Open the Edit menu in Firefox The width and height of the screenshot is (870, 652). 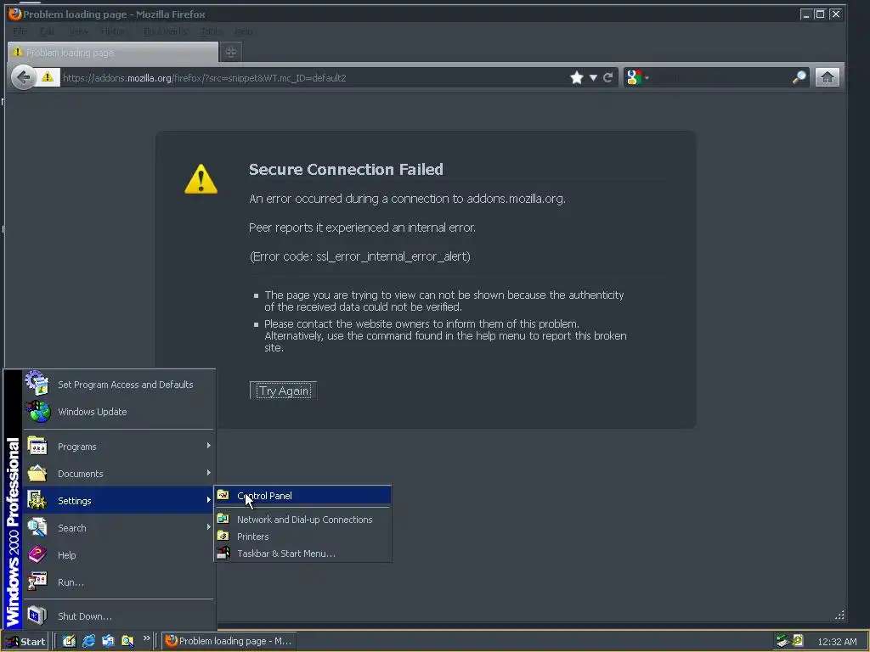point(48,31)
